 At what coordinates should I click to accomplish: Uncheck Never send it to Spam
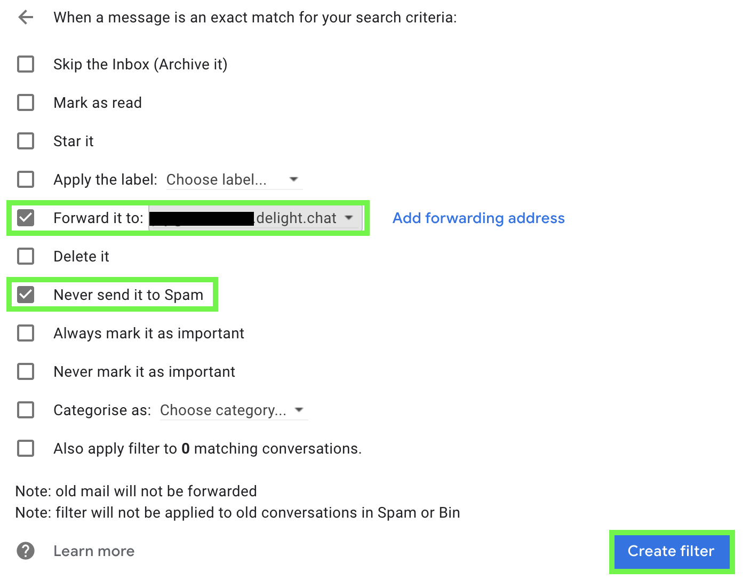coord(26,295)
